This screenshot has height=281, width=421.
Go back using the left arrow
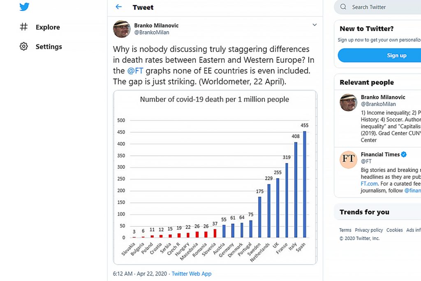coord(119,7)
